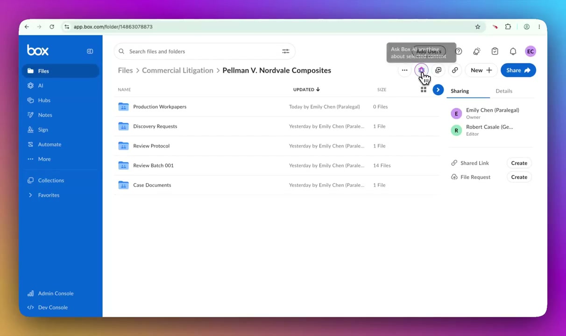Open the EC account avatar menu
Screen dimensions: 566x336
click(x=531, y=51)
